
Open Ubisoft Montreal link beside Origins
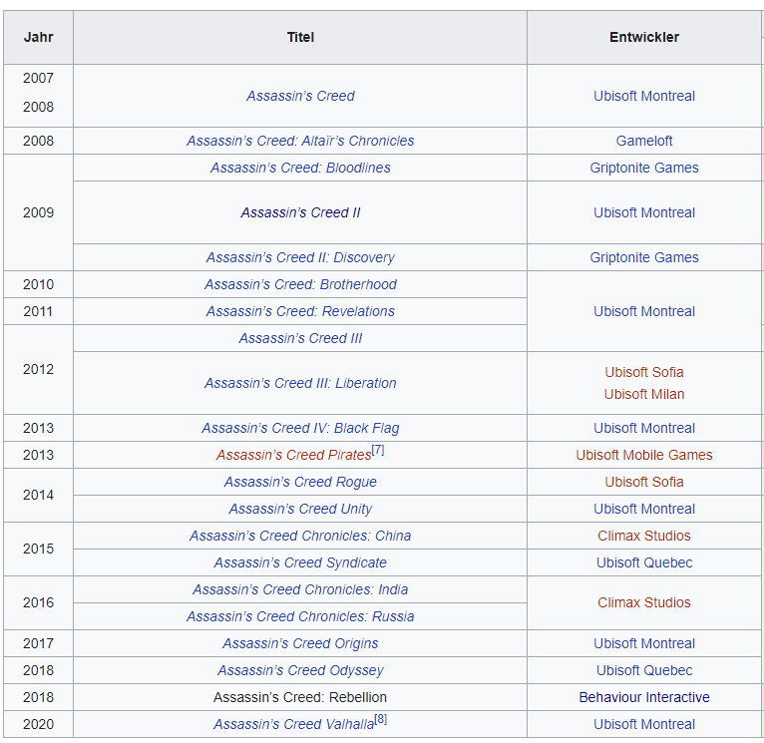[x=644, y=643]
